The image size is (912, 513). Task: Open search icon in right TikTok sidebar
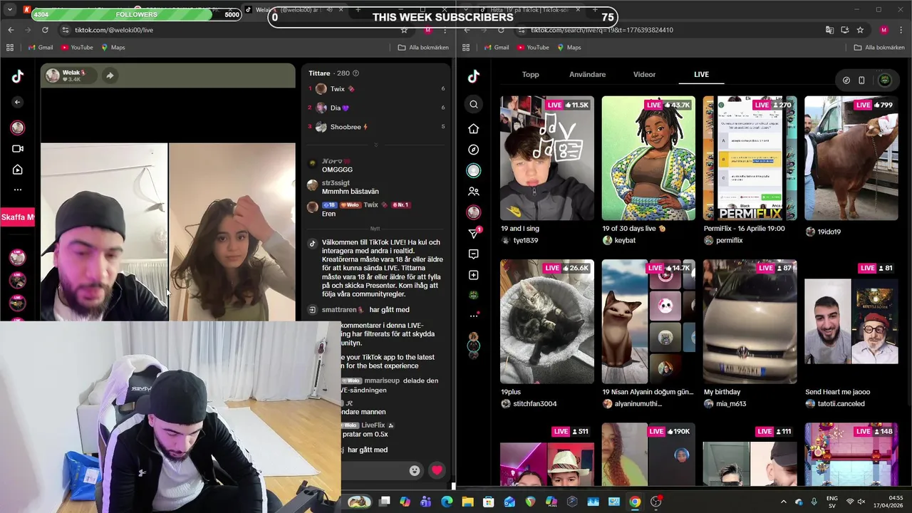tap(474, 105)
